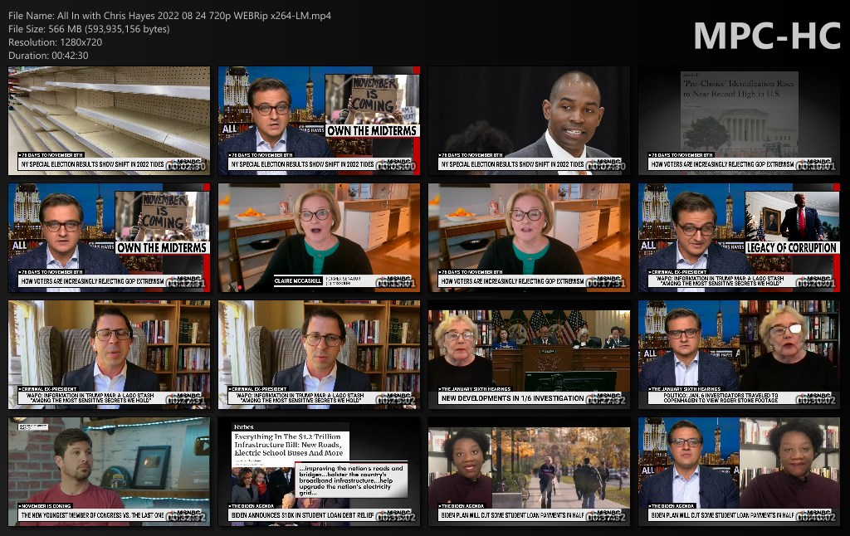850x536 pixels.
Task: Click the Duration: 00:42:30 text
Action: tap(48, 56)
